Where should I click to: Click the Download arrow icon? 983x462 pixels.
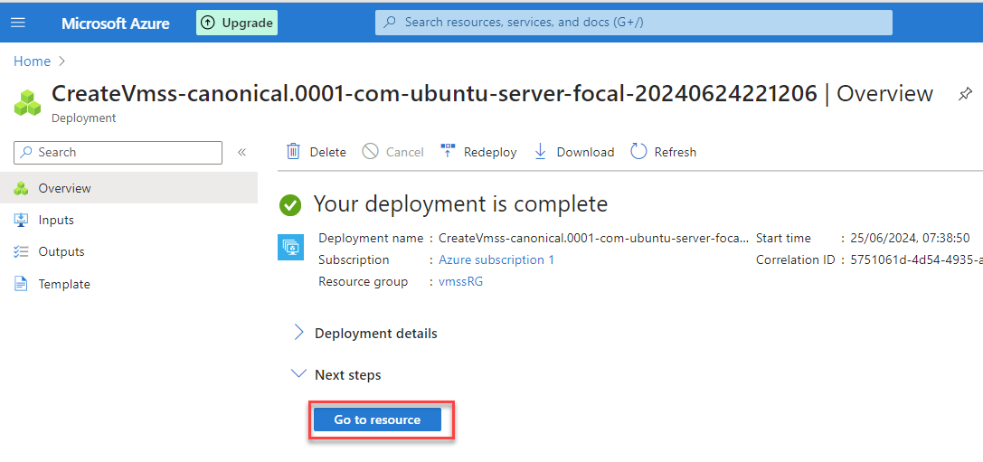(541, 152)
